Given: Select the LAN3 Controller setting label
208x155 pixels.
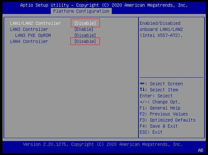Looking at the screenshot, I should tap(29, 29).
